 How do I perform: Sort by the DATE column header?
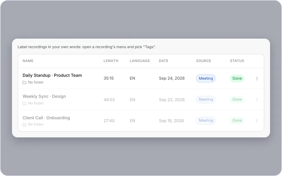coord(164,61)
